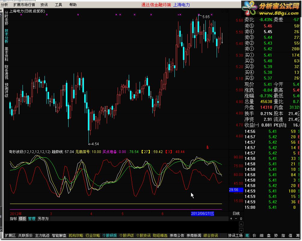Click the minus button to remove a sub-chart
302x241 pixels.
[236, 219]
